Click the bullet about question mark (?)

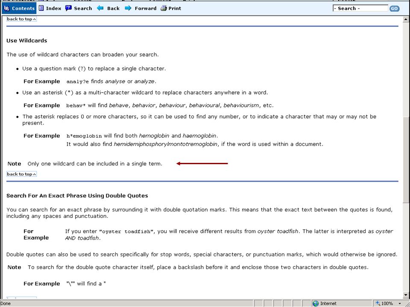tap(94, 69)
